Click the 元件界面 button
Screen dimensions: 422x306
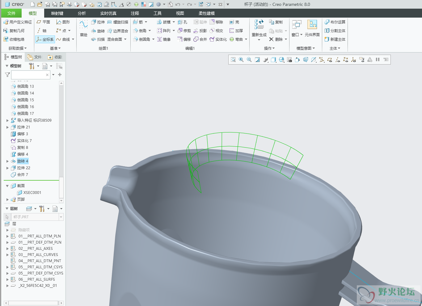coord(312,29)
